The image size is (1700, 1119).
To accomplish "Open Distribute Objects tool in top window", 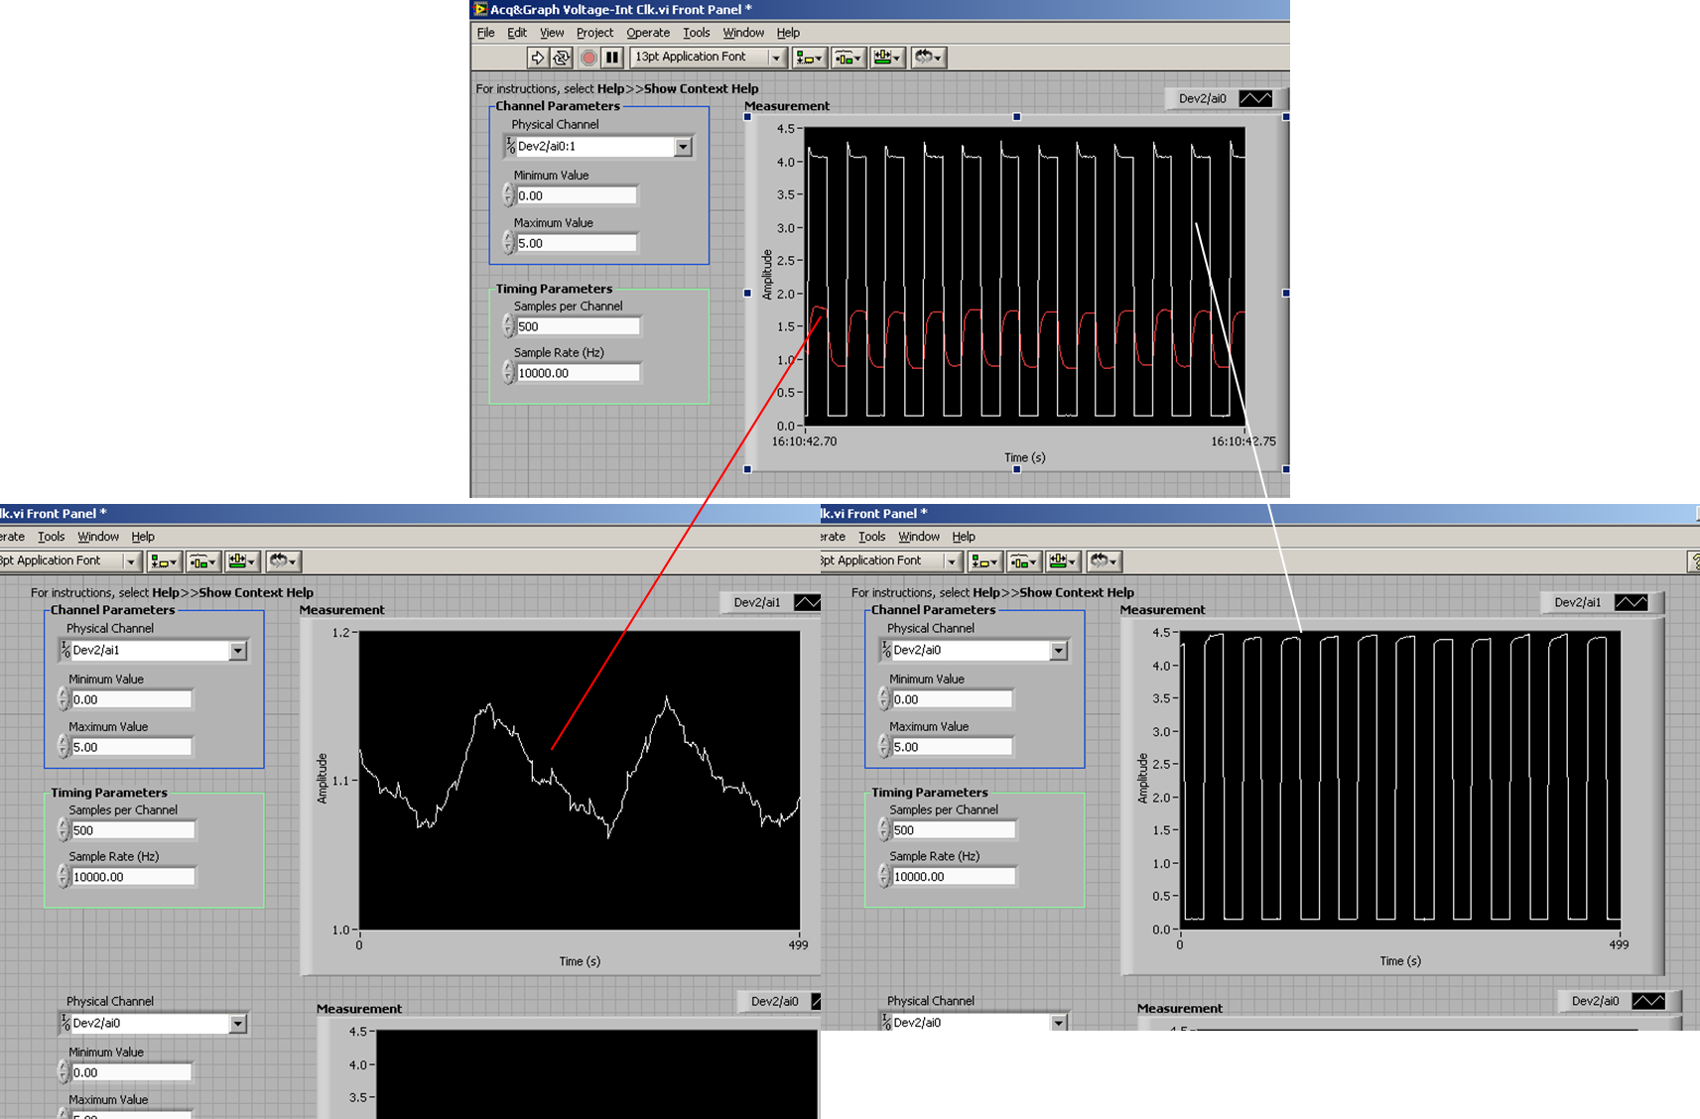I will [848, 58].
